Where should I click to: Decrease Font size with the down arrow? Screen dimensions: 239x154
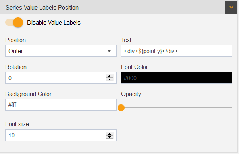click(110, 137)
